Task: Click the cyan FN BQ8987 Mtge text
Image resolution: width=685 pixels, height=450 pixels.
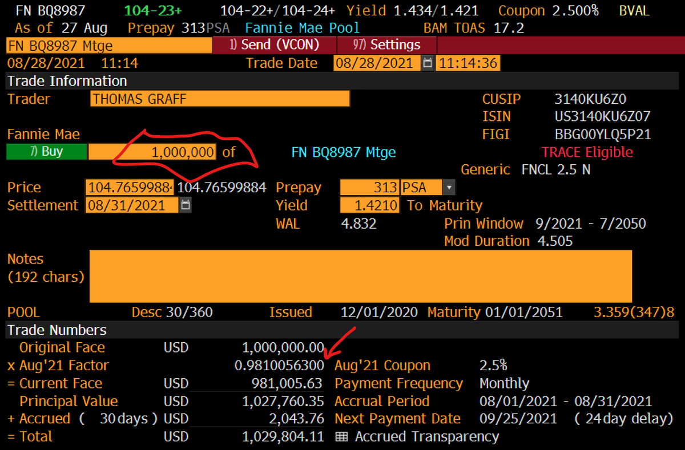Action: pos(344,152)
